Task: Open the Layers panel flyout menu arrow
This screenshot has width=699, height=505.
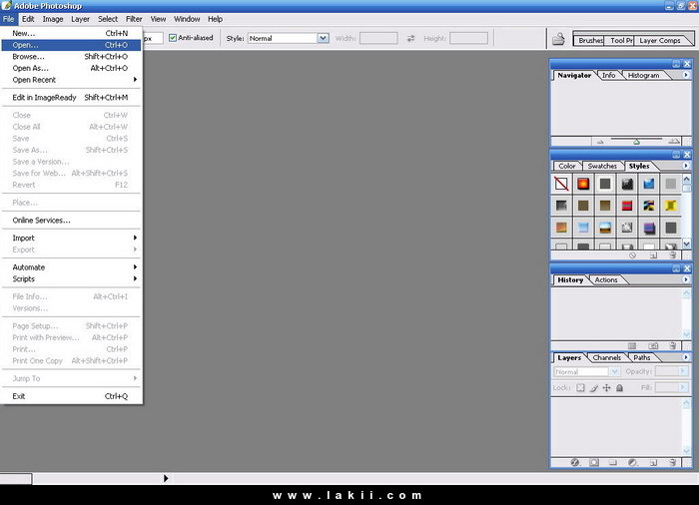Action: pyautogui.click(x=686, y=357)
